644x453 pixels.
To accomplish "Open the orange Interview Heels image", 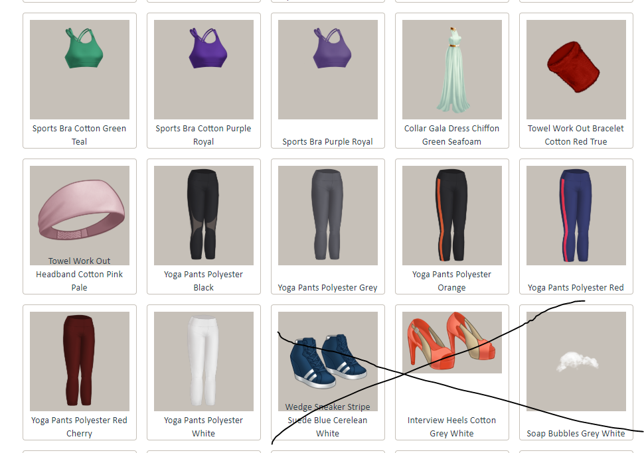I will [x=451, y=343].
